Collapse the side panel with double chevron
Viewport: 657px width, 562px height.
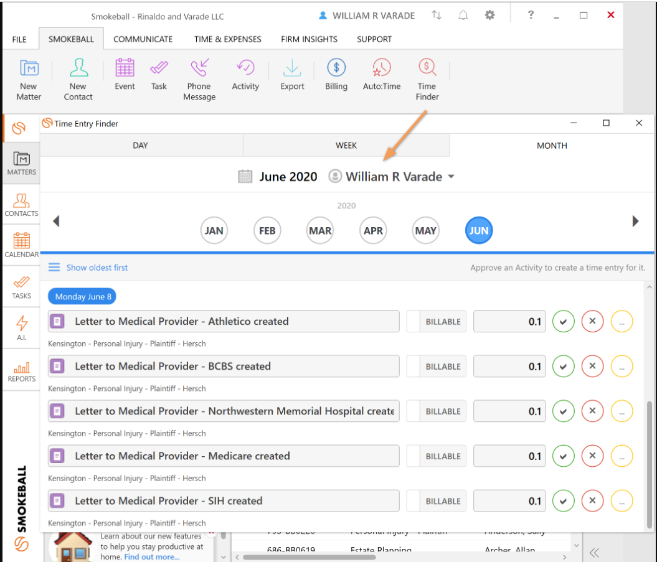[594, 553]
